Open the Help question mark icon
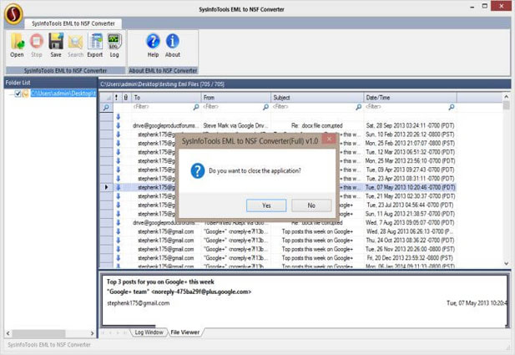515x355 pixels. click(153, 42)
